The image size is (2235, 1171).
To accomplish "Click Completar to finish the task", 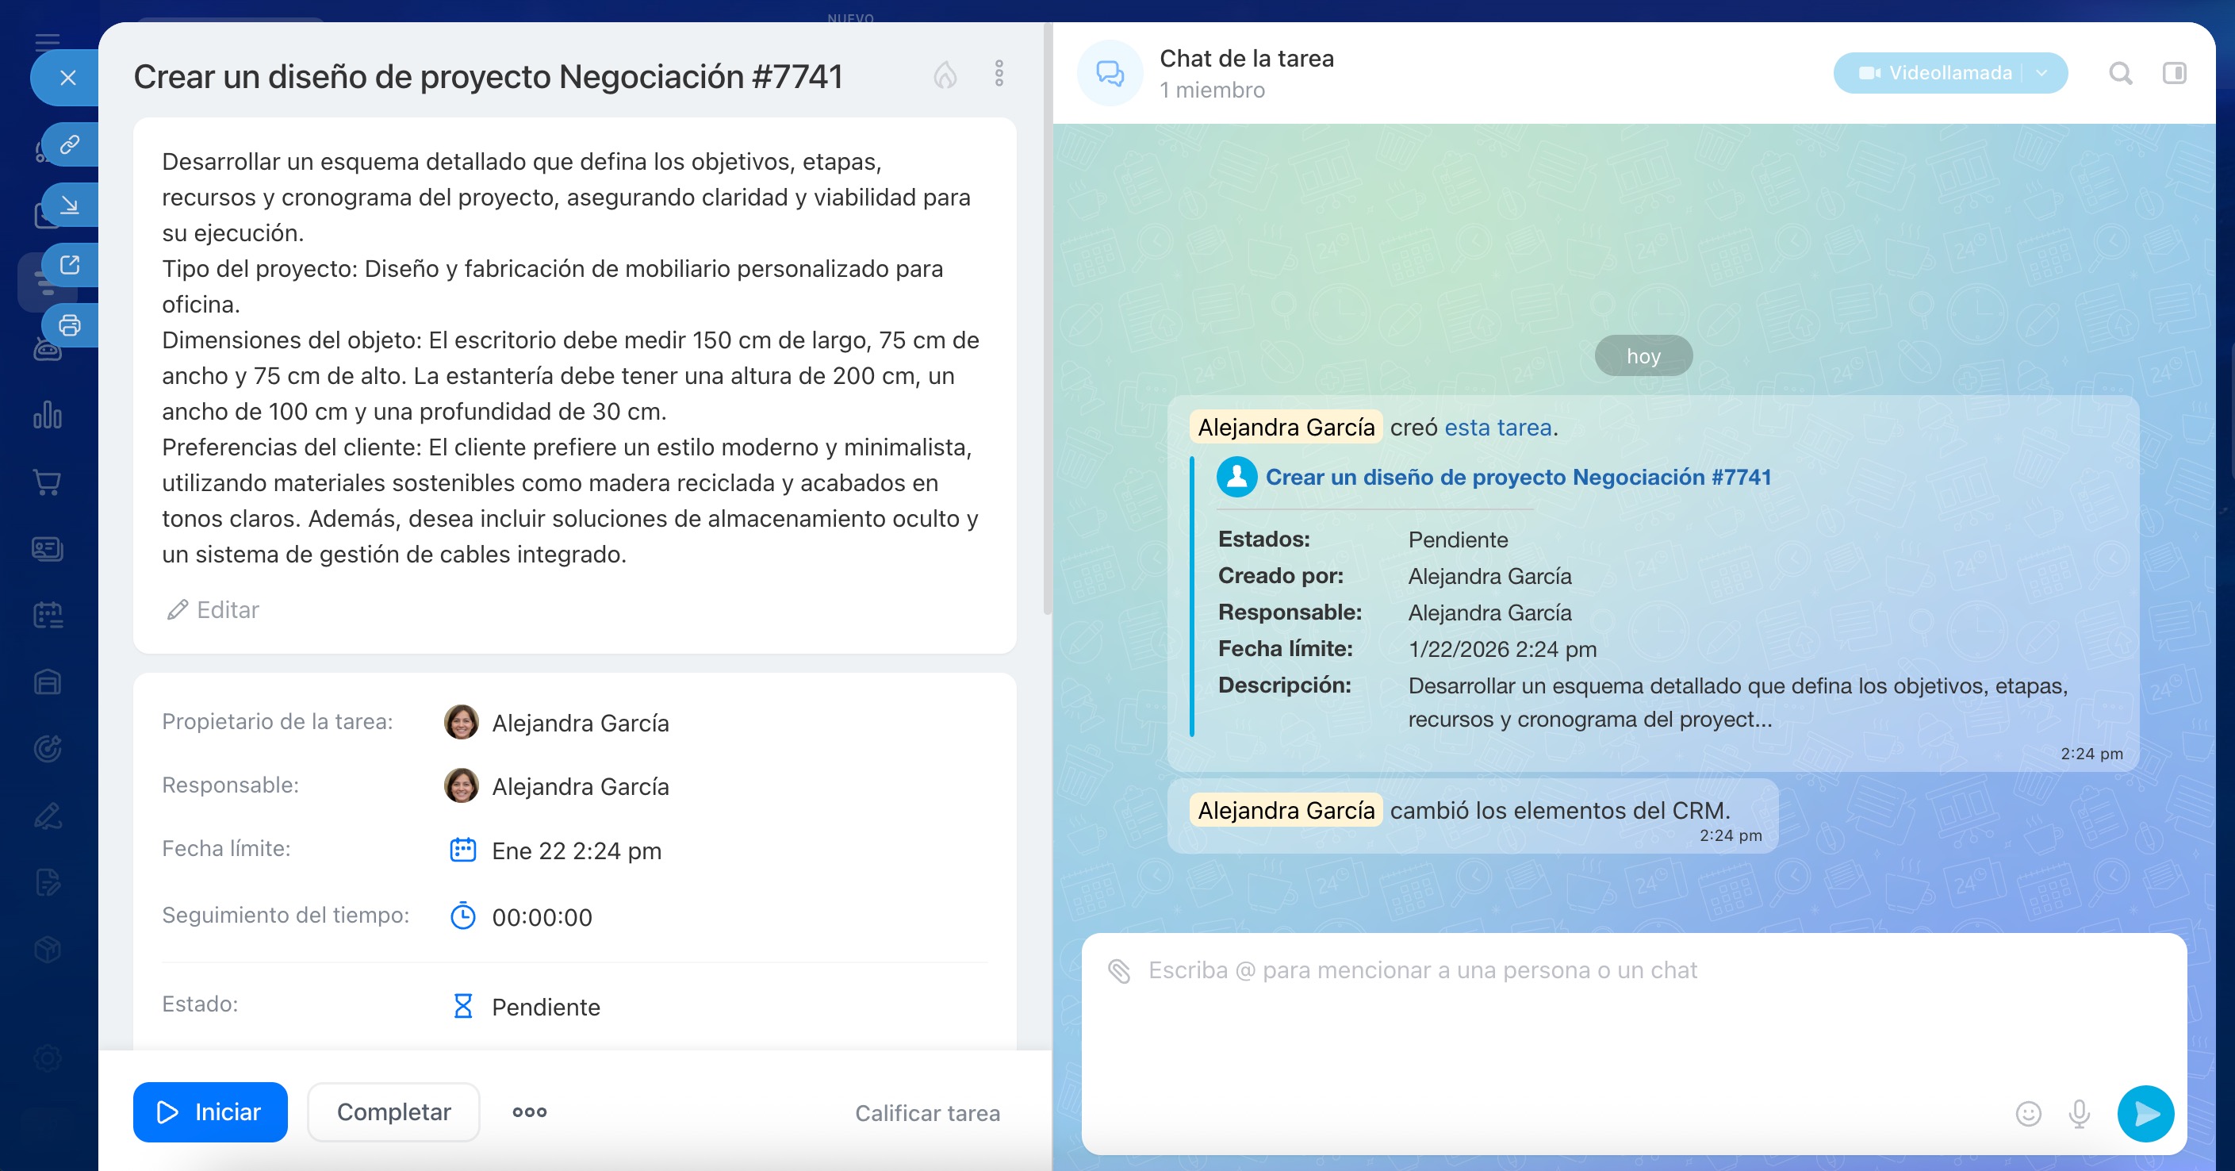I will click(x=394, y=1112).
